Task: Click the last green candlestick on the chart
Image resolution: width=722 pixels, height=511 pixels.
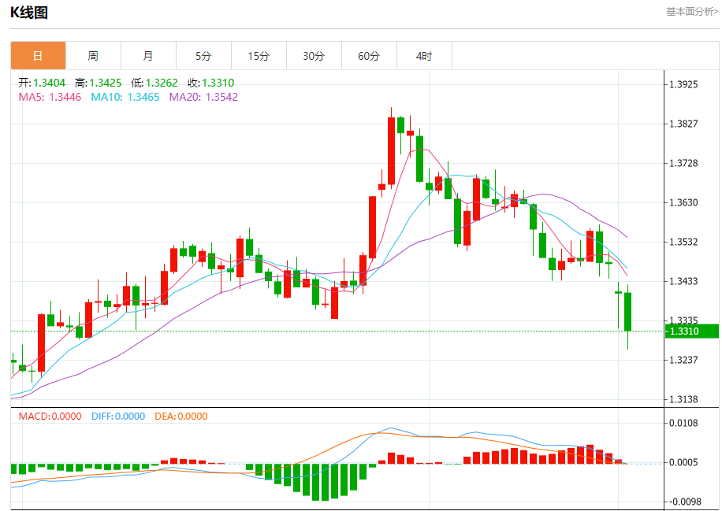Action: point(627,311)
